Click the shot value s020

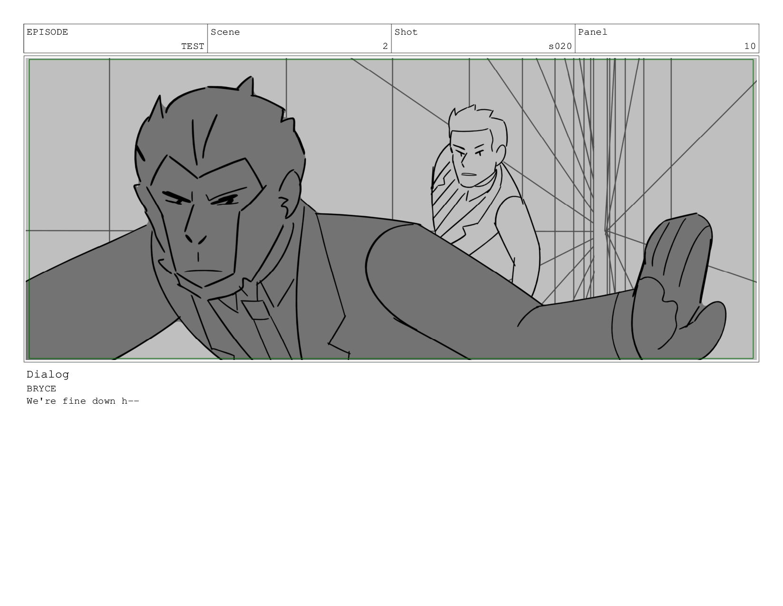point(560,46)
